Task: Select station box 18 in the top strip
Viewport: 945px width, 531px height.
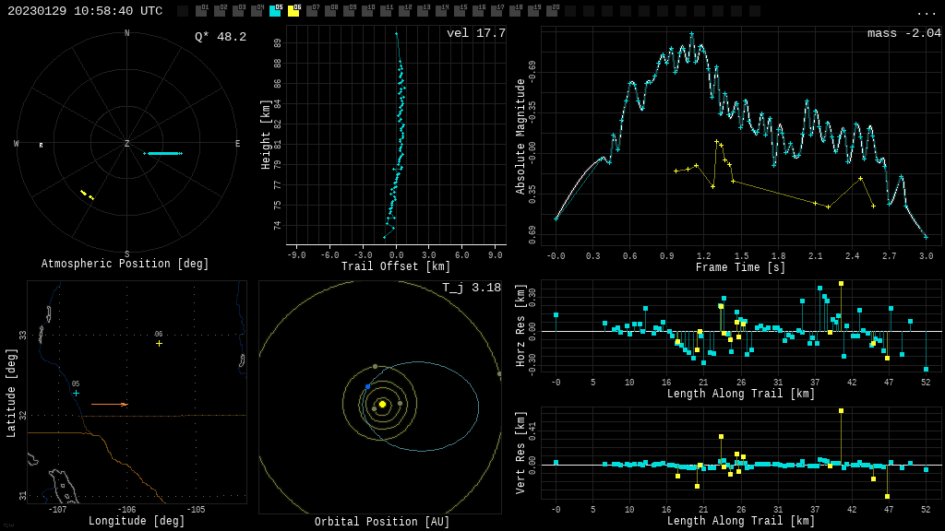Action: 516,11
